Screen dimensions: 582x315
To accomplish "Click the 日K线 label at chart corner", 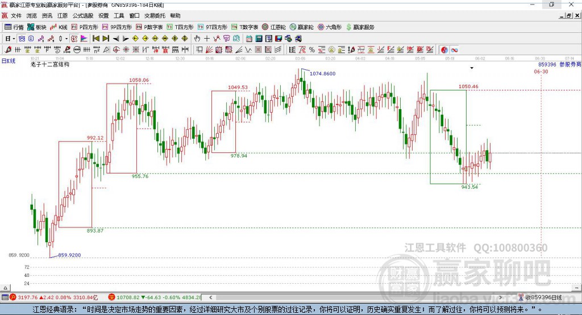I will point(9,61).
